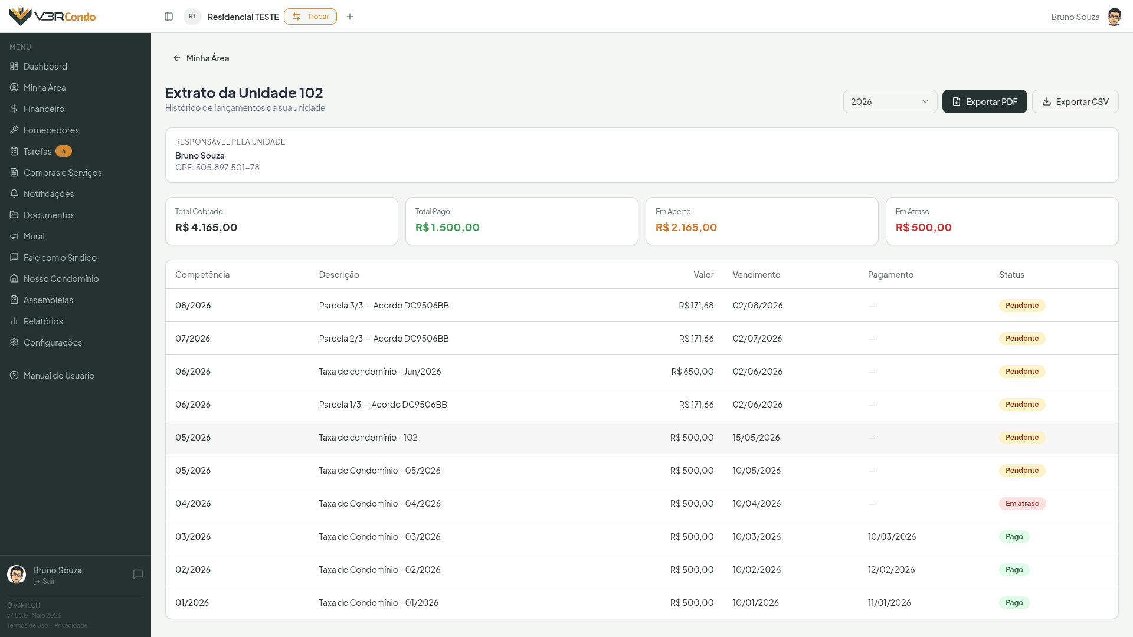1133x637 pixels.
Task: Download the statement with Exportar CSV
Action: pyautogui.click(x=1075, y=101)
